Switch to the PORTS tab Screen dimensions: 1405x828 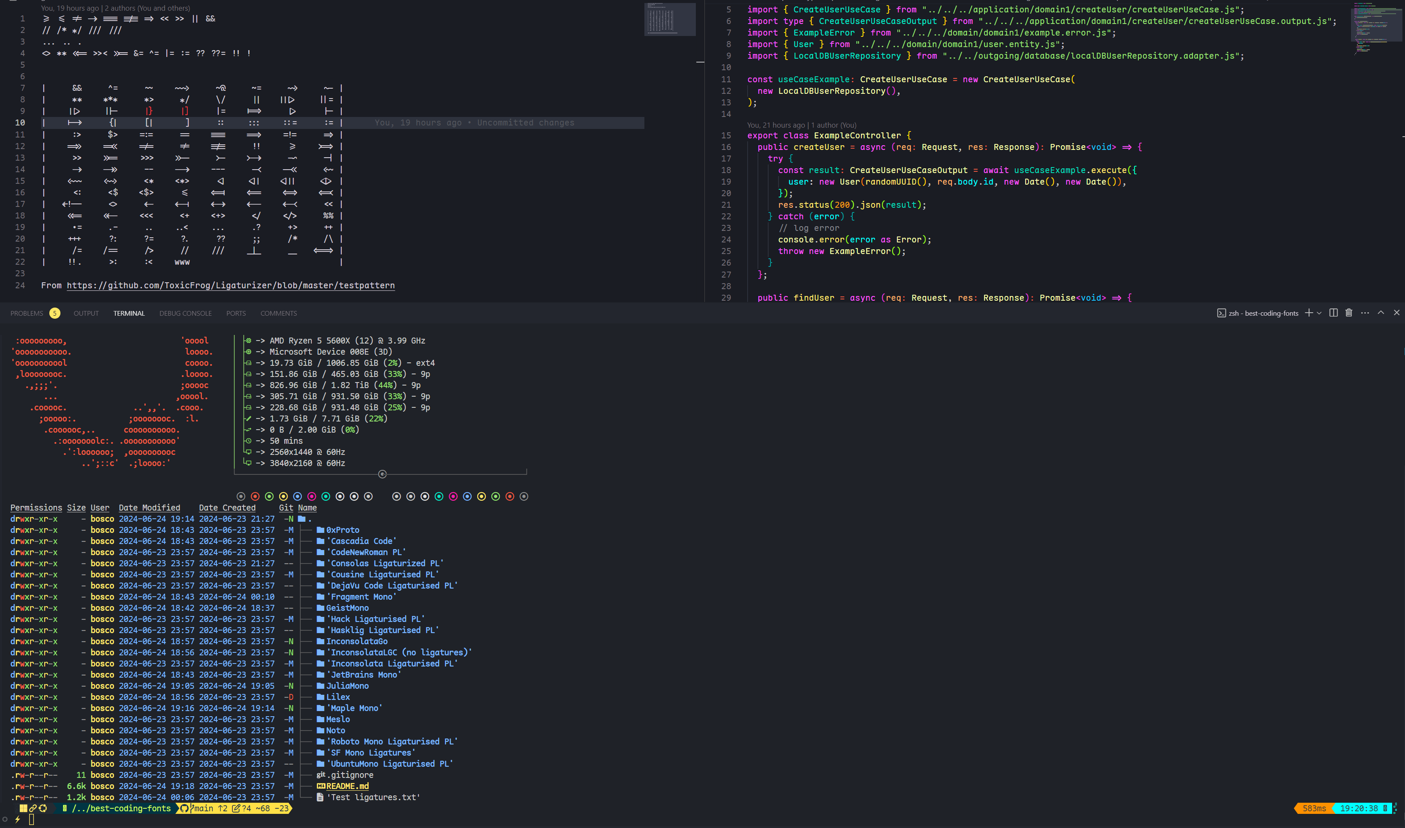tap(236, 314)
